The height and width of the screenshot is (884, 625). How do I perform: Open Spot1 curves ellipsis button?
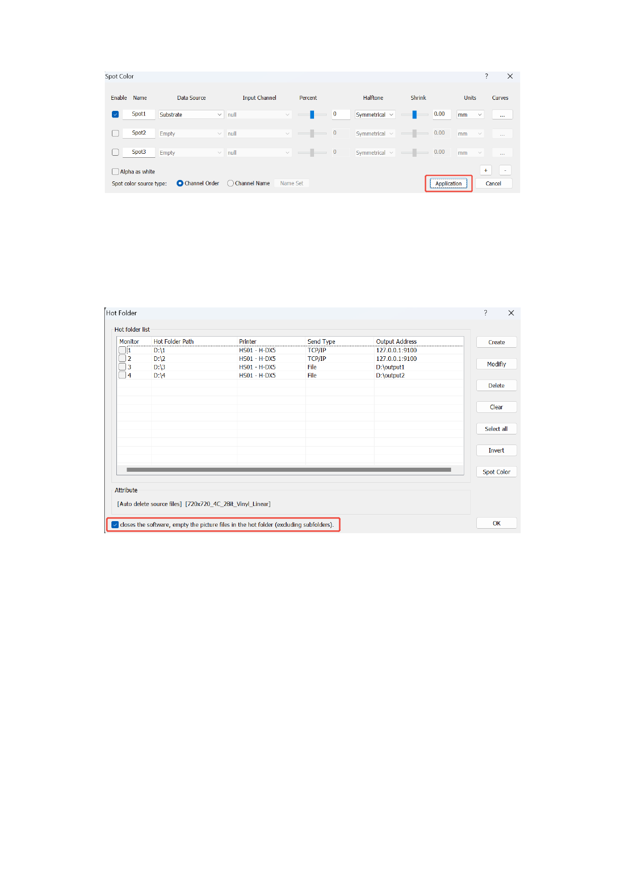pyautogui.click(x=502, y=115)
